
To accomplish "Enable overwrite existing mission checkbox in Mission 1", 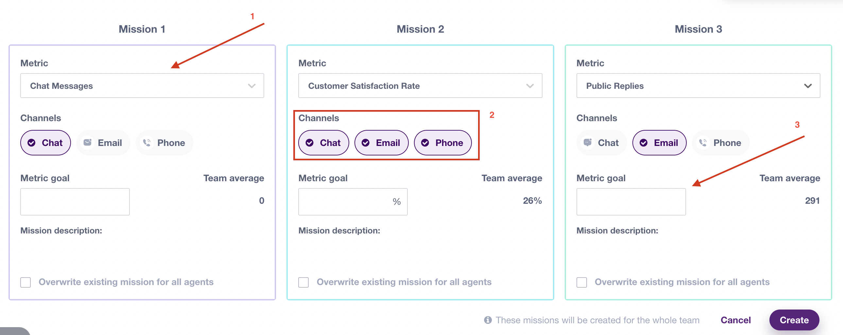I will [26, 282].
